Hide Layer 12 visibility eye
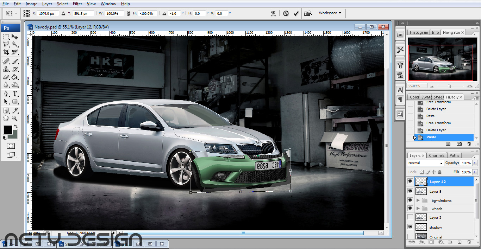Screen dimensions: 481x249 tap(410, 181)
